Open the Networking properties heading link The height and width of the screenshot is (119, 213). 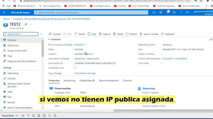[x=148, y=89]
